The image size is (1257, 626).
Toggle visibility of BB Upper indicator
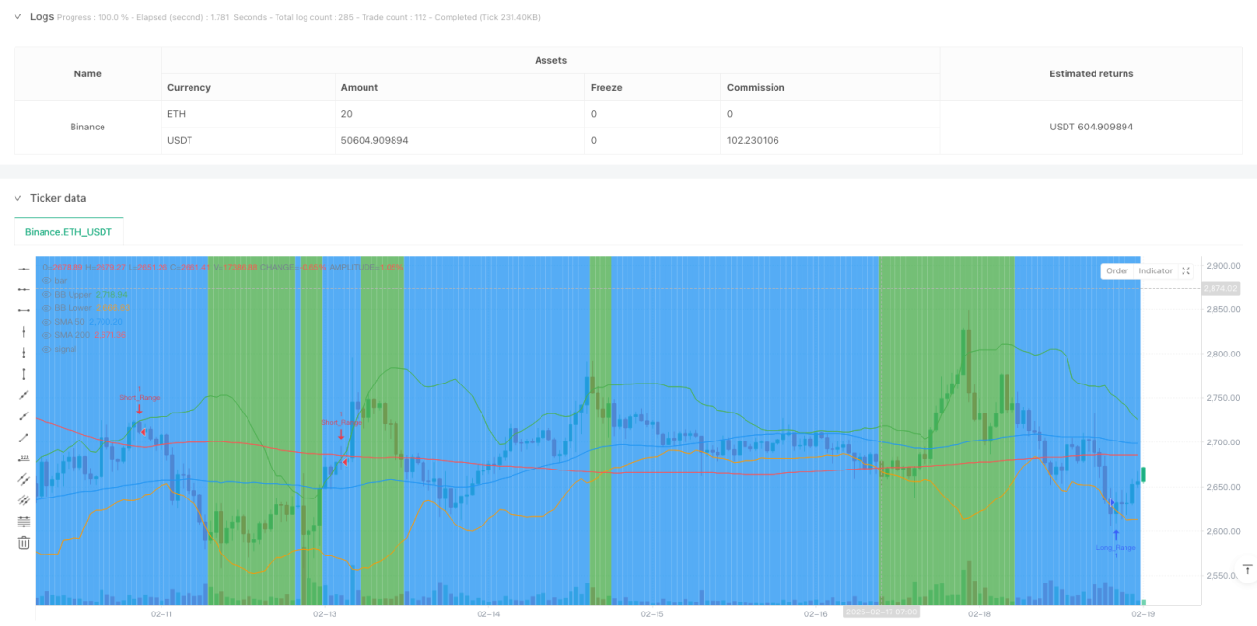coord(44,294)
